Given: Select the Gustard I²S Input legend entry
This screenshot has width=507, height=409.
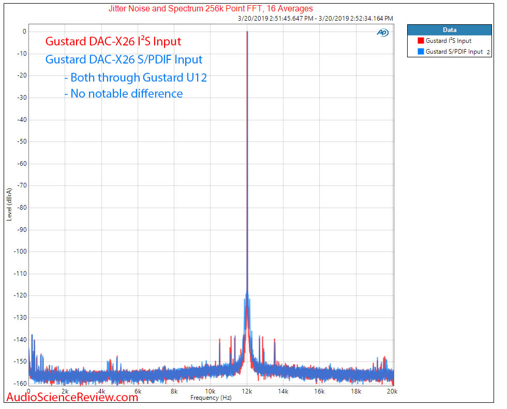Looking at the screenshot, I should coord(448,41).
